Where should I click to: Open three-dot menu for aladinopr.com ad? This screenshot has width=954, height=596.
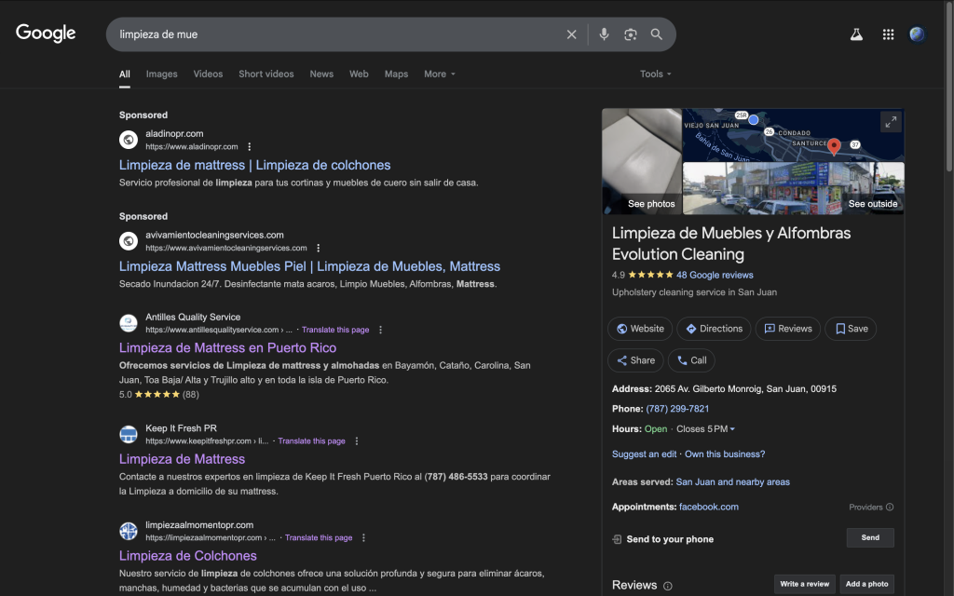click(x=250, y=147)
